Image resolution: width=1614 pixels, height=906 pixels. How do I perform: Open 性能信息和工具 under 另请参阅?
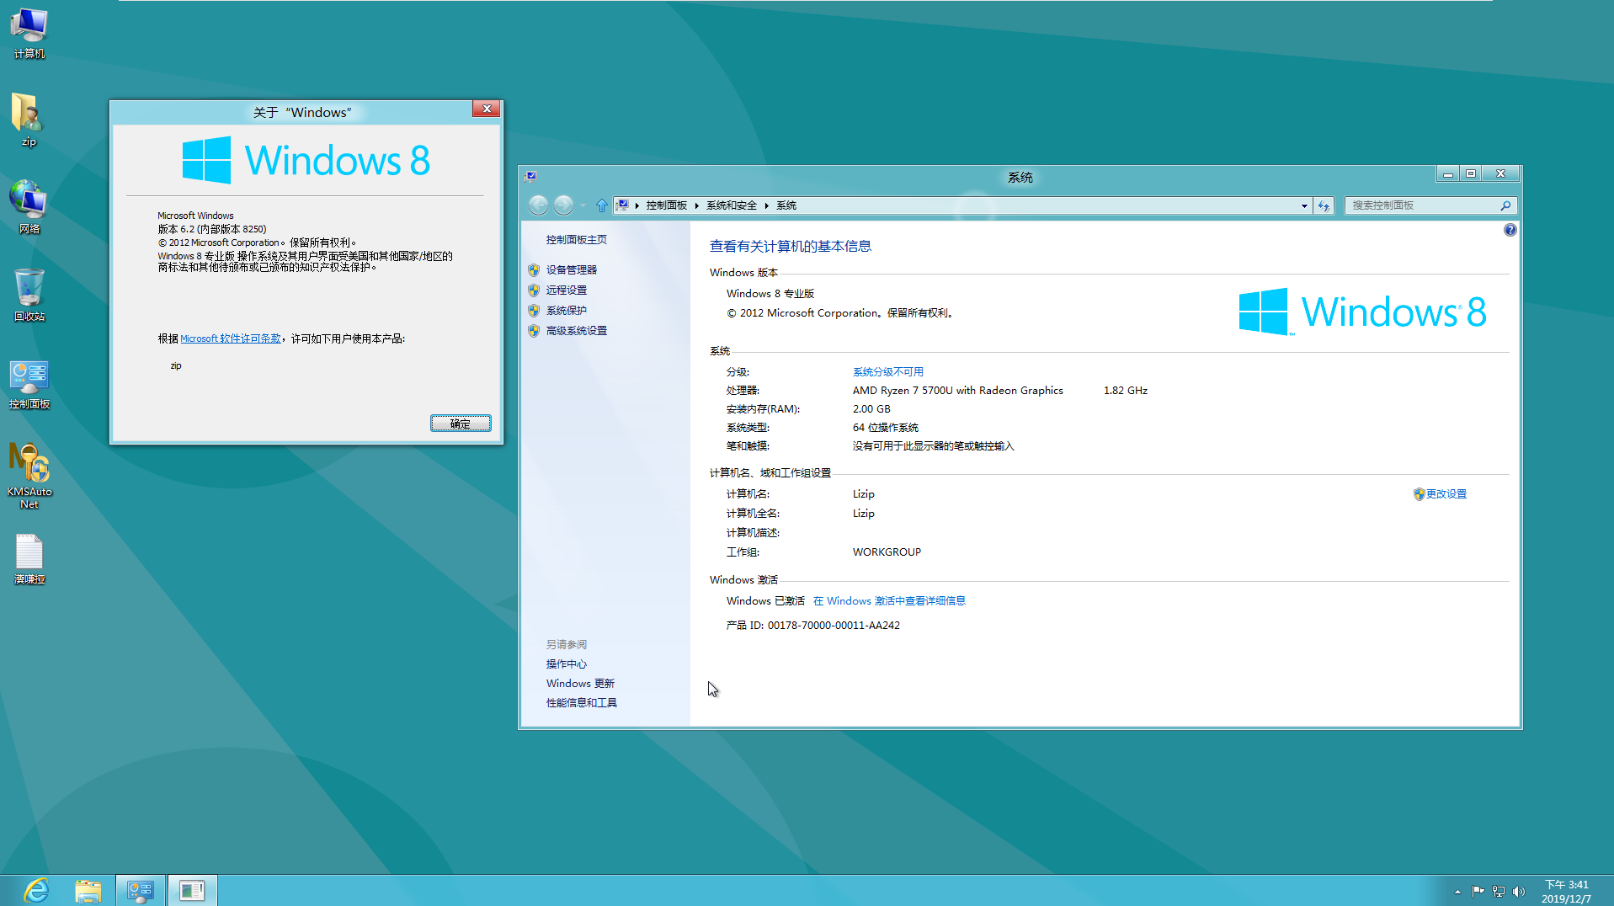click(581, 703)
